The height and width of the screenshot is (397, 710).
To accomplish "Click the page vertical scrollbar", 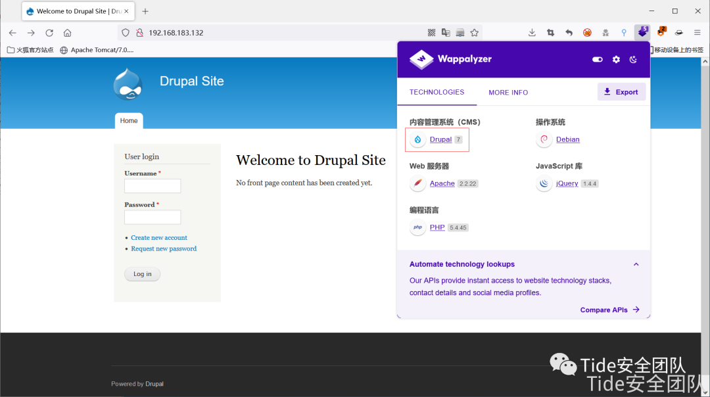I will coord(705,222).
